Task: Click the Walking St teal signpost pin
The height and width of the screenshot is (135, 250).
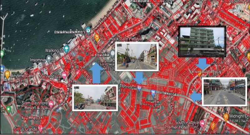Action: coord(66,49)
